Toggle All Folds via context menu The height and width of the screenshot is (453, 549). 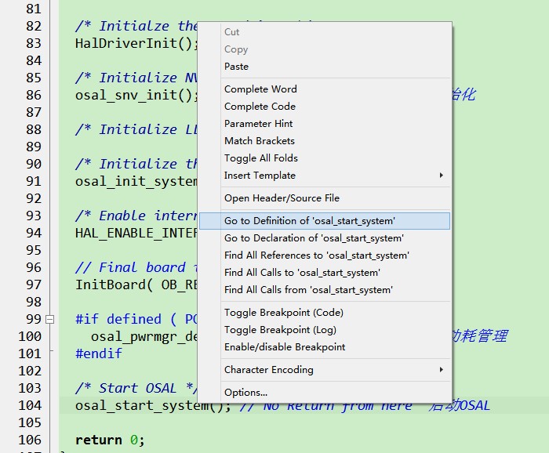pyautogui.click(x=325, y=158)
